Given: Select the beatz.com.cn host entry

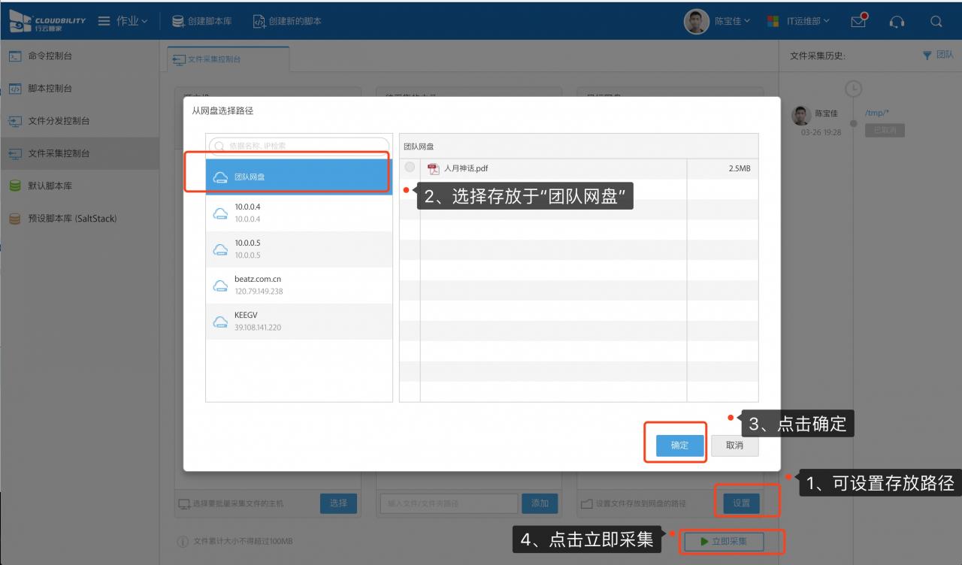Looking at the screenshot, I should 299,285.
